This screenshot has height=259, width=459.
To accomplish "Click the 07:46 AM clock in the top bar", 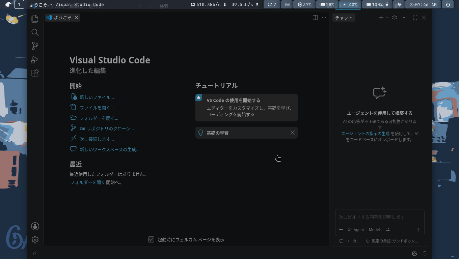I will pyautogui.click(x=423, y=4).
